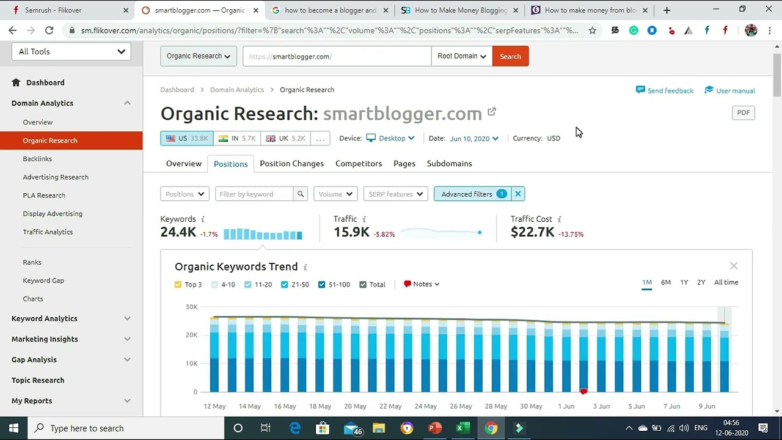Viewport: 782px width, 440px height.
Task: Click info icon next to Traffic Cost
Action: pyautogui.click(x=559, y=219)
